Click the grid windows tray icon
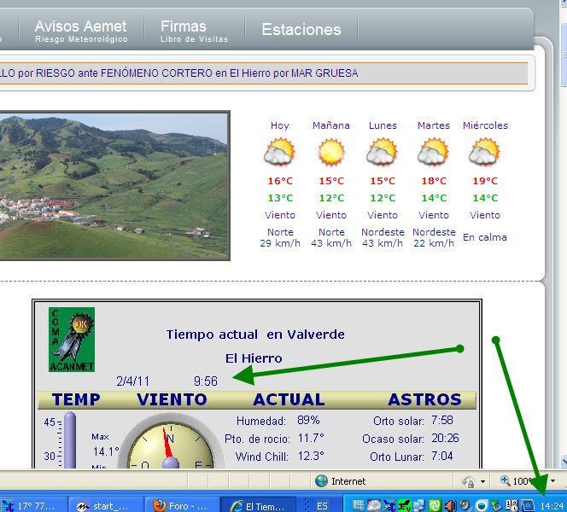 359,505
